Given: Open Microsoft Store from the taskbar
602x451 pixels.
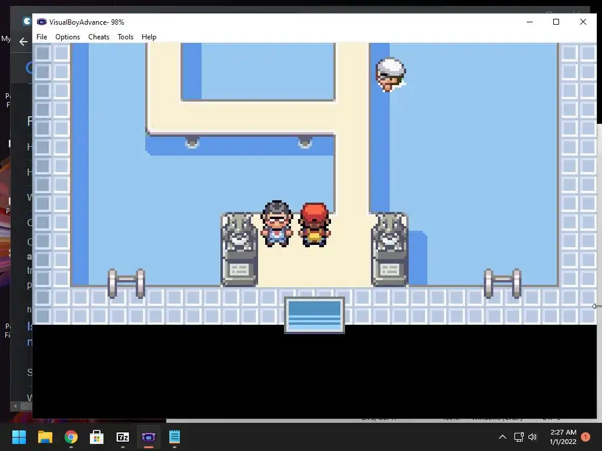Looking at the screenshot, I should click(97, 437).
